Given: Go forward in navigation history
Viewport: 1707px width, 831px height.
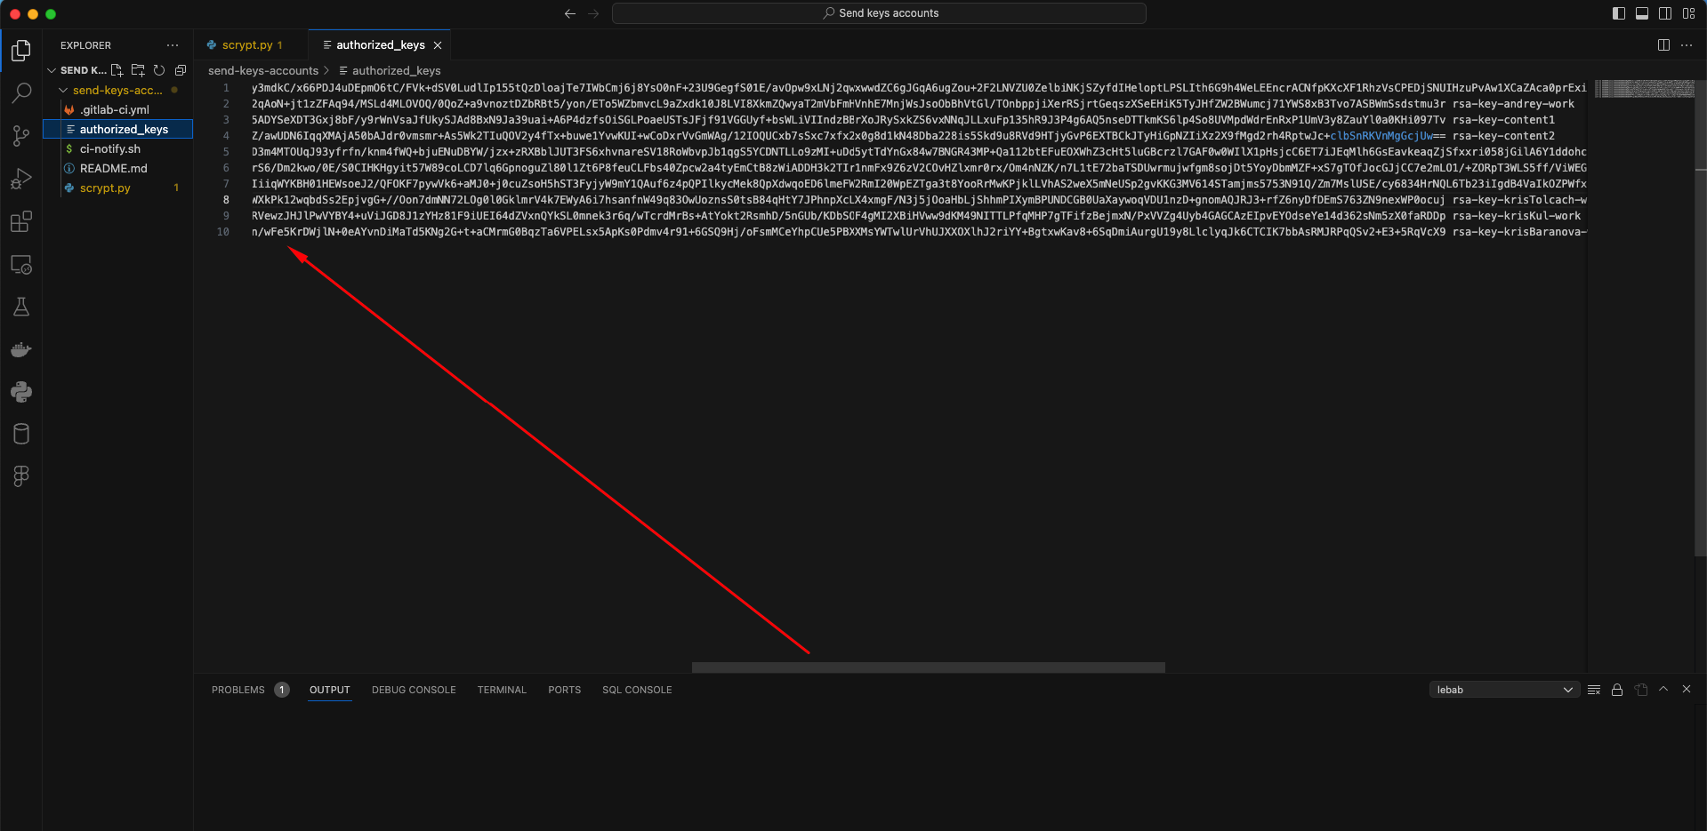Looking at the screenshot, I should [x=593, y=13].
